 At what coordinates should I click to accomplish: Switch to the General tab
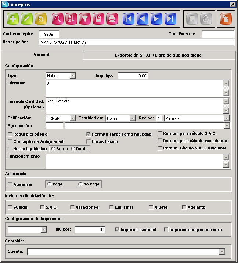click(x=42, y=54)
